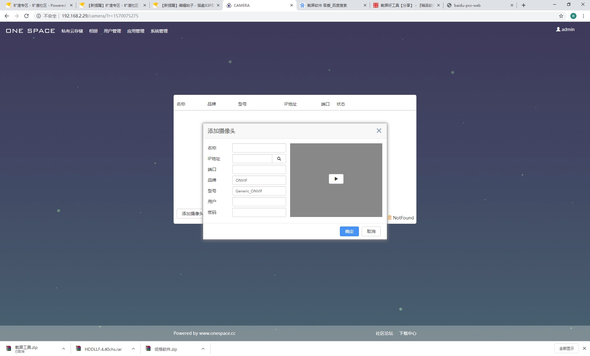Open new browser tab with plus icon

pyautogui.click(x=524, y=5)
